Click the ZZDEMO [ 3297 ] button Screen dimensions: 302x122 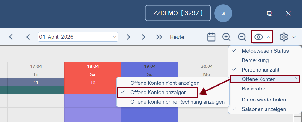tap(178, 13)
